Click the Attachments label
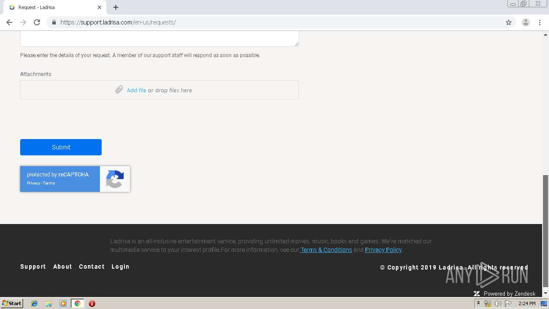The image size is (549, 309). point(36,74)
